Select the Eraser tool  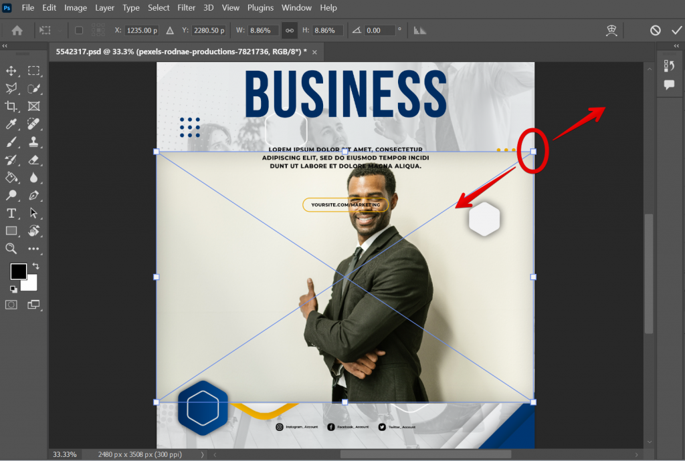pos(33,160)
